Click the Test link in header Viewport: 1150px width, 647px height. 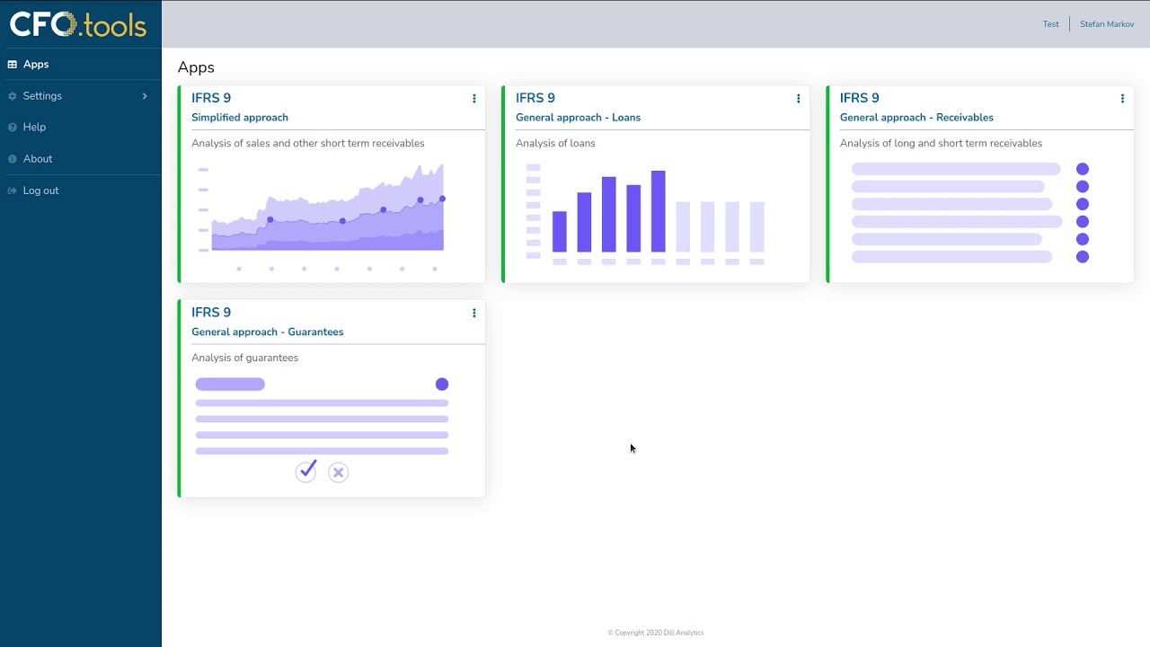coord(1050,24)
